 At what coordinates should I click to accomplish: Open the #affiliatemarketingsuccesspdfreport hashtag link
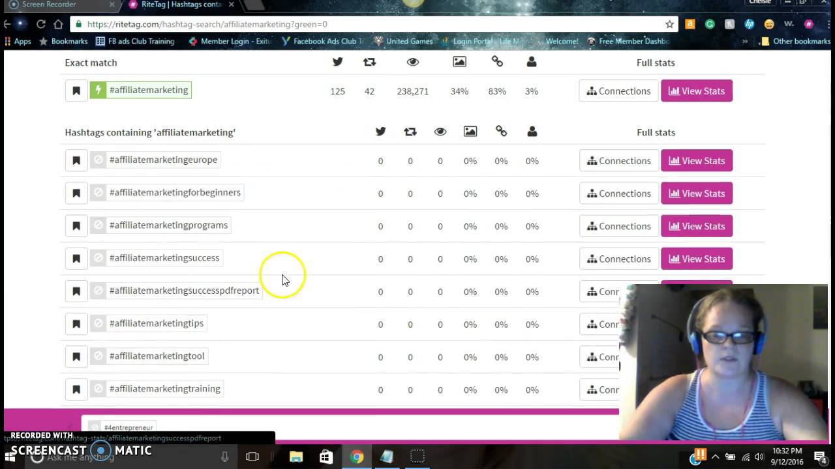pos(184,291)
